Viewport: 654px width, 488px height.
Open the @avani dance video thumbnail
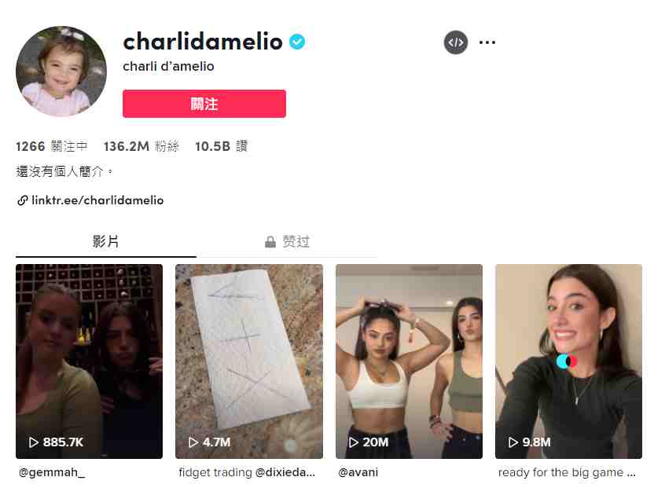(410, 361)
